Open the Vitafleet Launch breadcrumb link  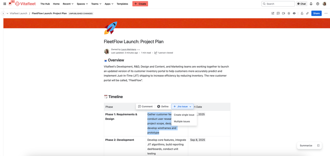pos(18,14)
